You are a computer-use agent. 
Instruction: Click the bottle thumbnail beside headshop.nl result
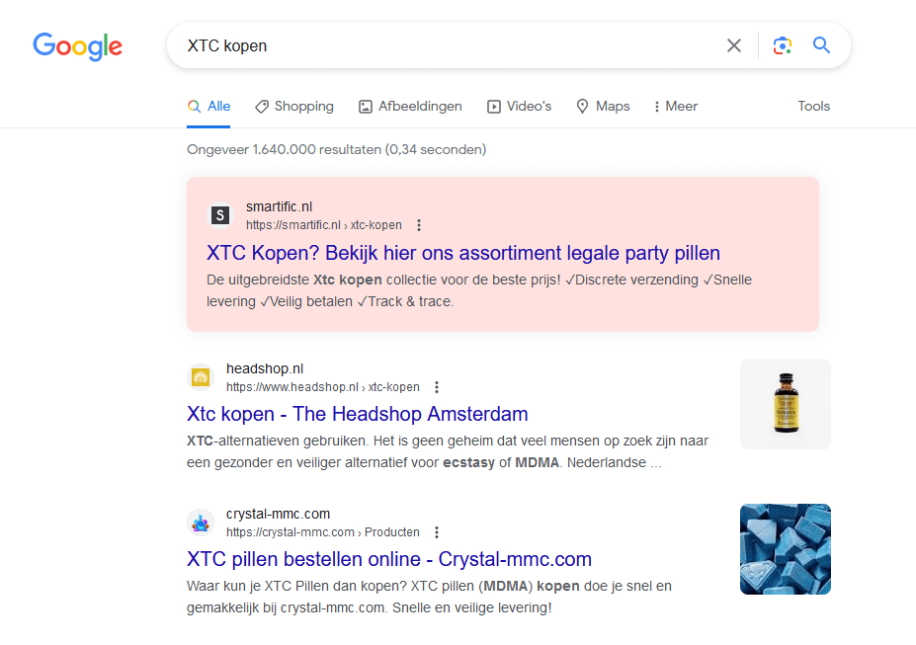coord(785,404)
